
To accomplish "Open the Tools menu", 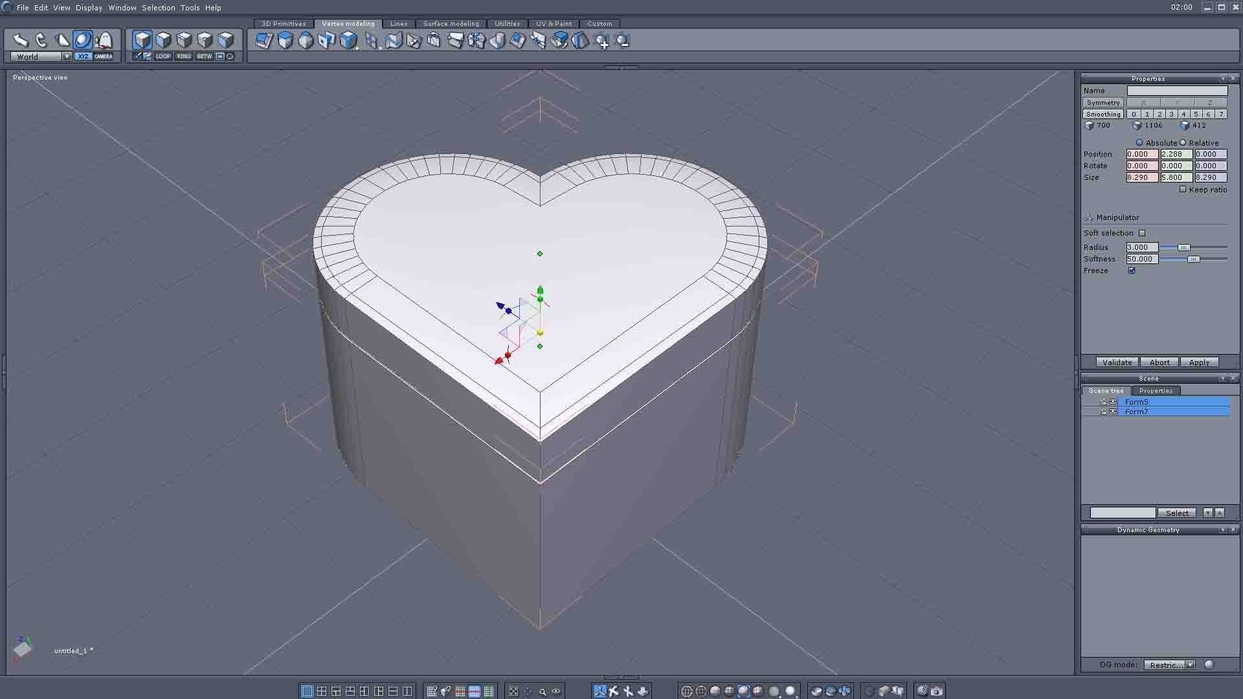I will (x=190, y=8).
